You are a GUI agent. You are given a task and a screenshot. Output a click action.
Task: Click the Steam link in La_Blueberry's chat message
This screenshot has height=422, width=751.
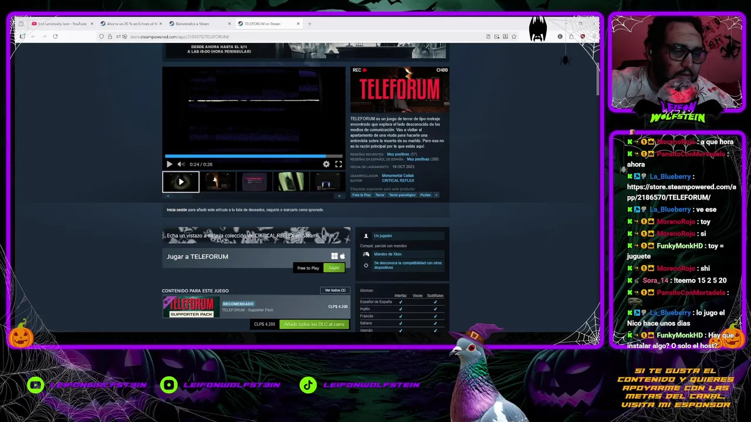pyautogui.click(x=681, y=192)
